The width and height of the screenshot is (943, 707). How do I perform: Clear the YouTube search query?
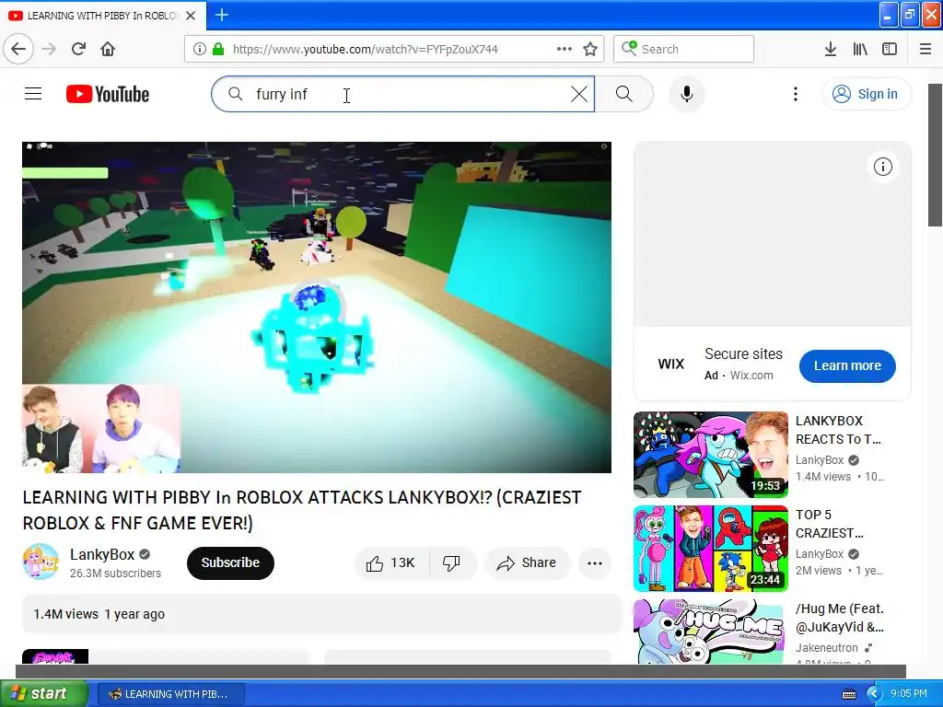(579, 94)
